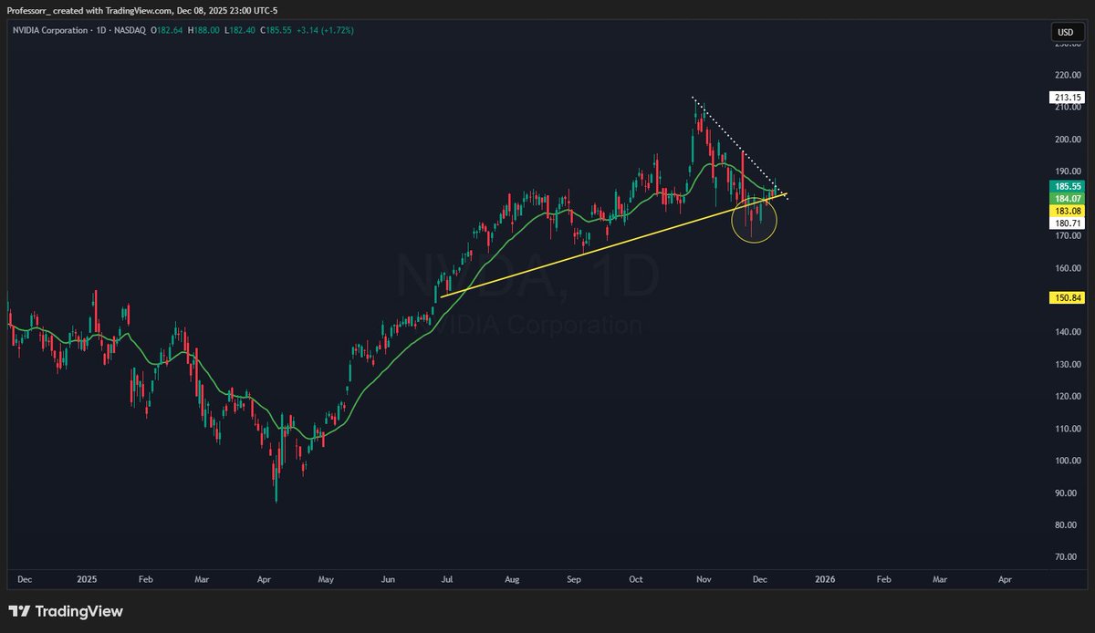Click the white 180.71 price label
Image resolution: width=1095 pixels, height=633 pixels.
click(x=1067, y=222)
